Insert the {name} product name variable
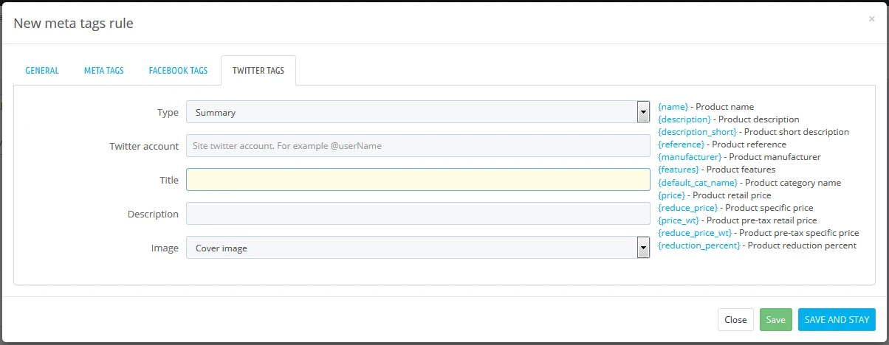889x345 pixels. (x=673, y=107)
